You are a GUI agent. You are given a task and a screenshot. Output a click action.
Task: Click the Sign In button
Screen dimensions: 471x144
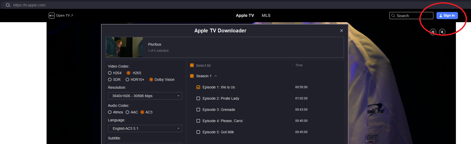click(447, 16)
